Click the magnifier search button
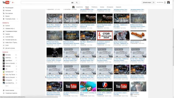The height and width of the screenshot is (98, 174). coord(77,2)
